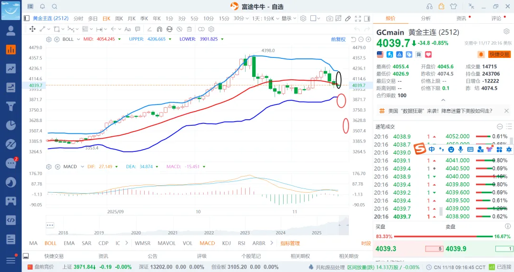Remove the MACD indicator with X icon
Screen dimensions: 514x272
tap(58, 167)
